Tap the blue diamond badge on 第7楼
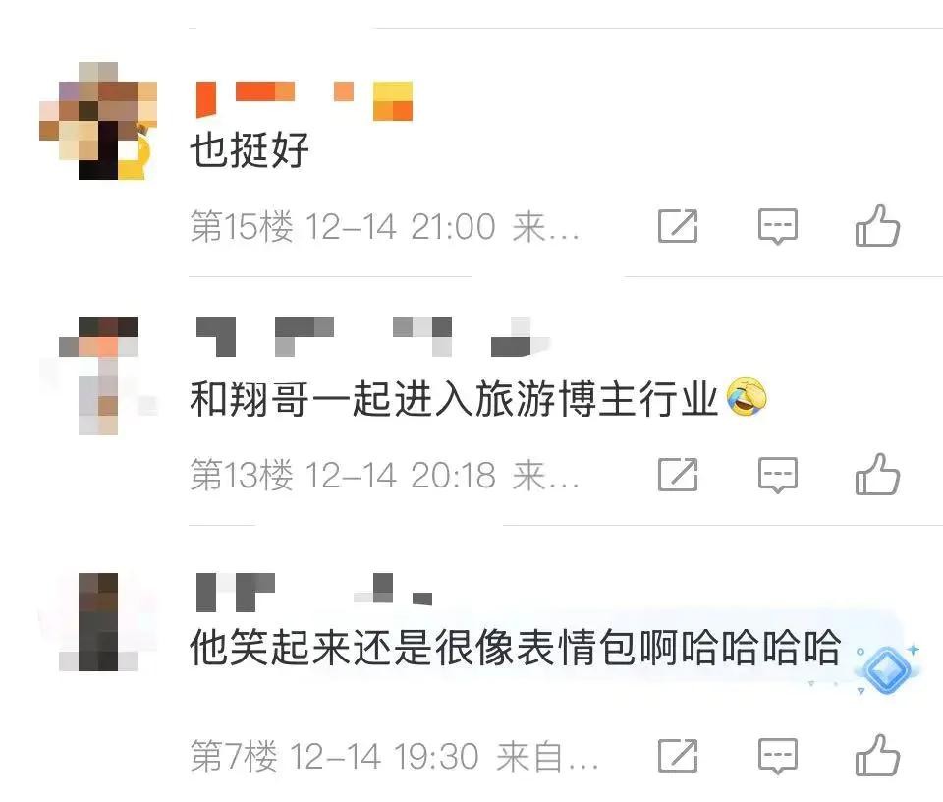Image resolution: width=943 pixels, height=802 pixels. click(x=888, y=669)
